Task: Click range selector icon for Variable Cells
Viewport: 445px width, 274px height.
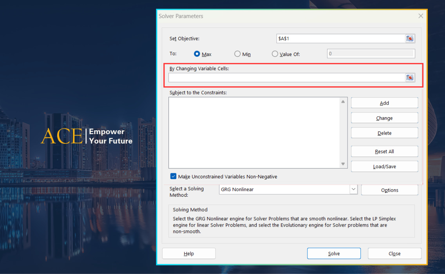Action: 410,78
